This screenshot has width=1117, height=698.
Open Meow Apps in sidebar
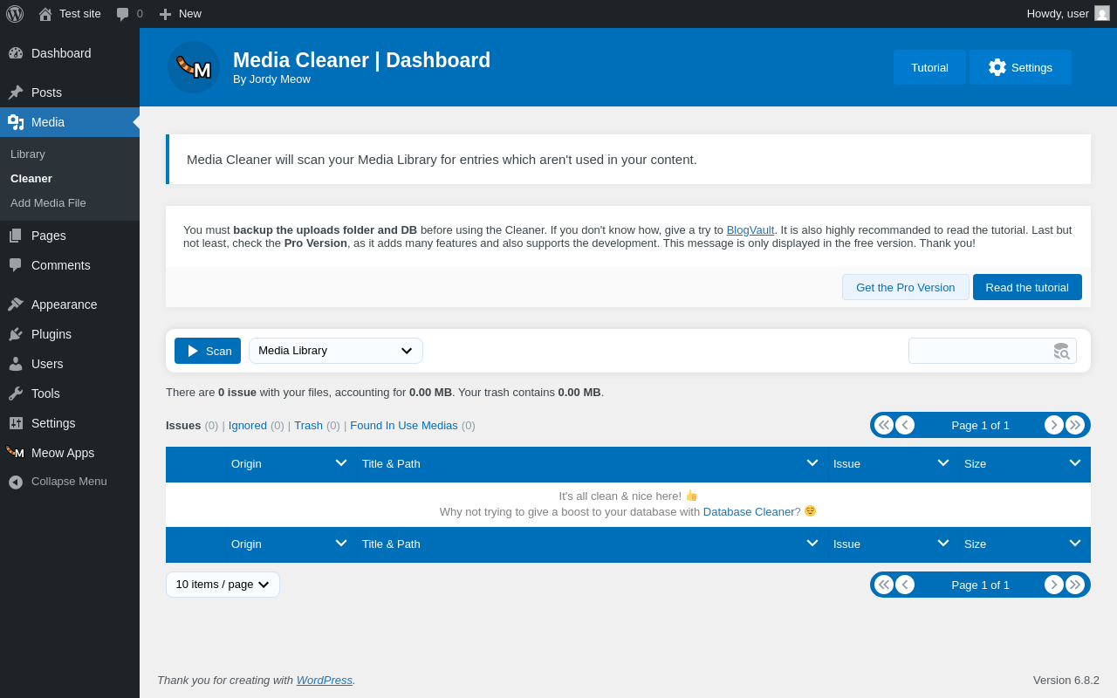70,453
